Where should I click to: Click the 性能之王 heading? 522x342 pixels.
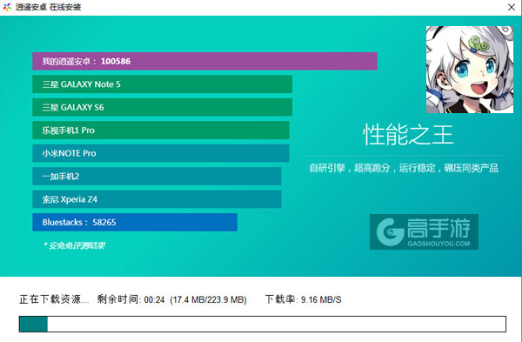[x=408, y=135]
